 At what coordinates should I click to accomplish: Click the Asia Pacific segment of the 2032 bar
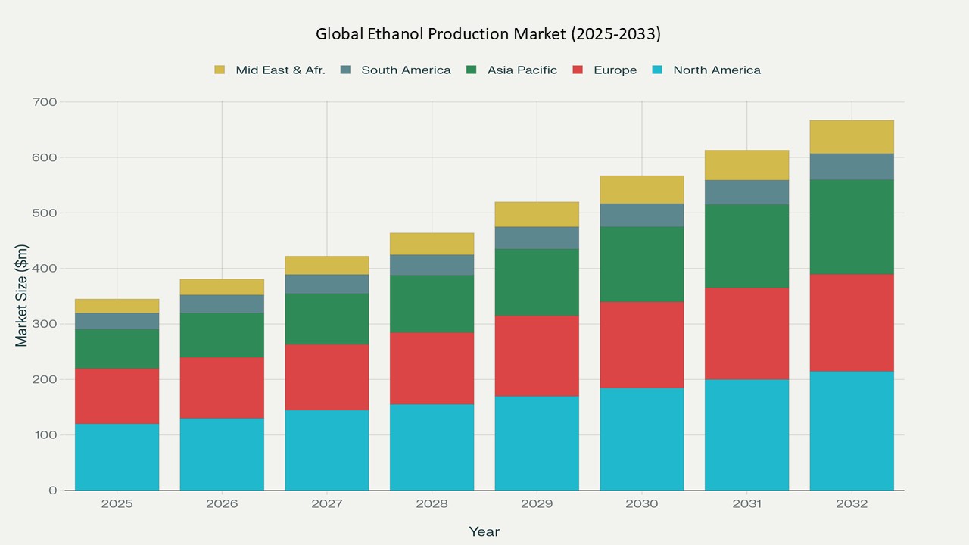852,227
